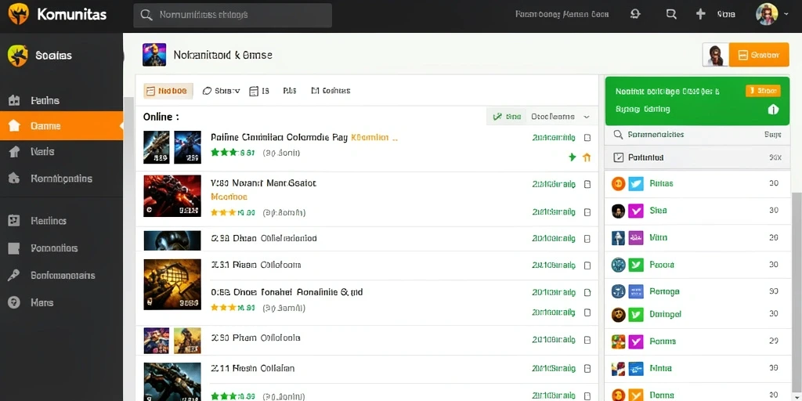Click the blue Twitter icon in first member row

(x=636, y=183)
